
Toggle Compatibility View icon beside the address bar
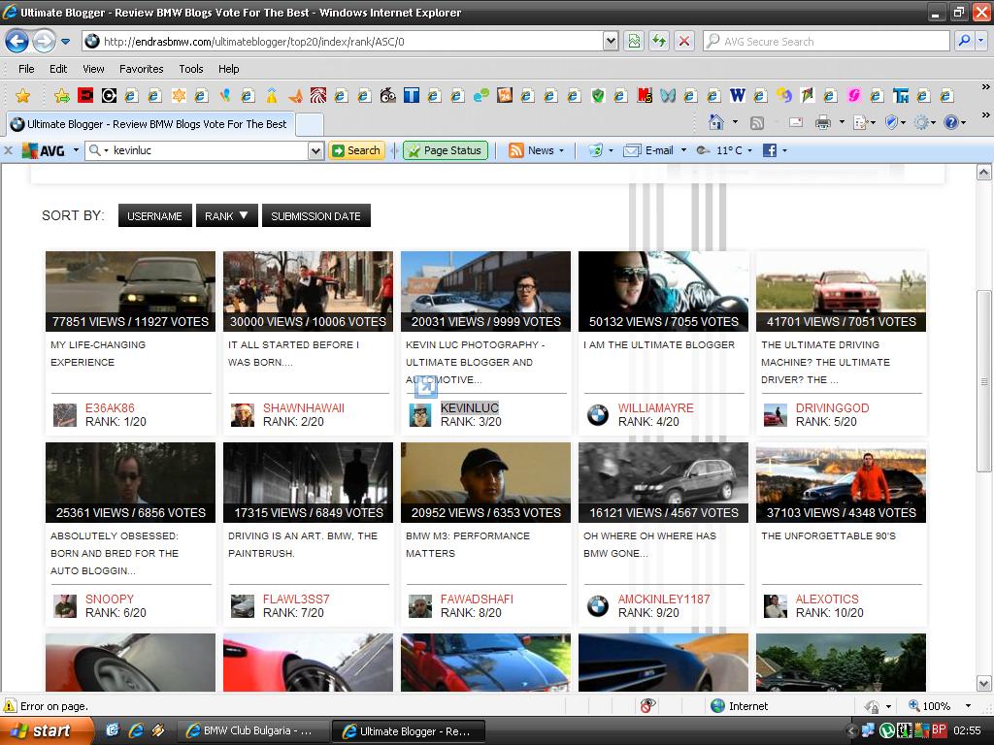coord(634,42)
